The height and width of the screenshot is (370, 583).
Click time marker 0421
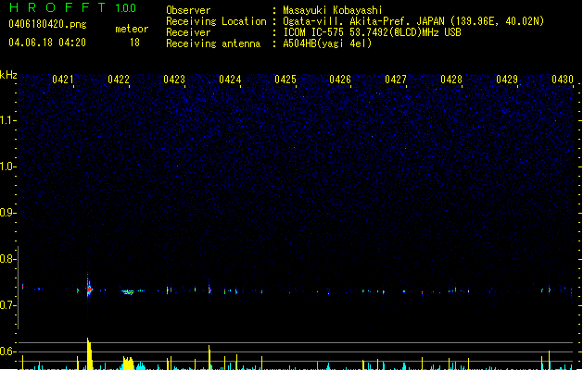[63, 80]
